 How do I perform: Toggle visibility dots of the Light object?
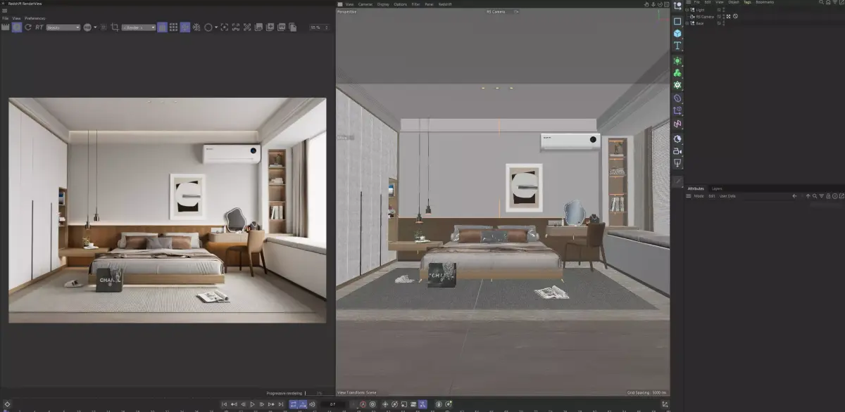pyautogui.click(x=724, y=10)
